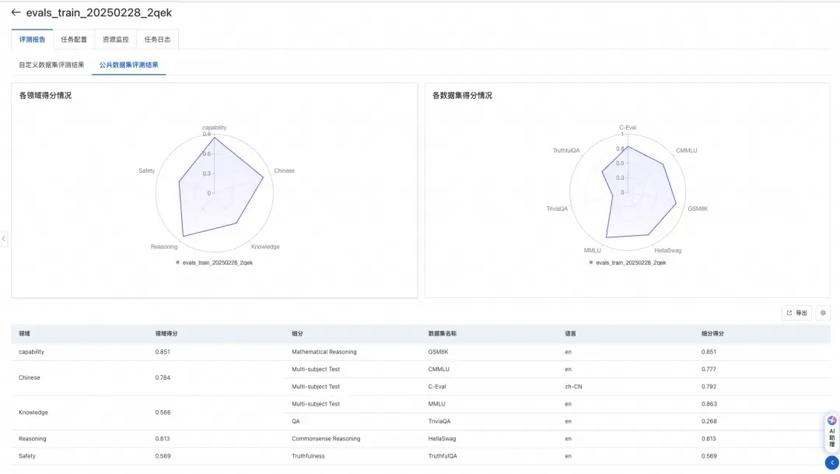The height and width of the screenshot is (474, 840).
Task: Click the capability axis label on the radar chart
Action: (215, 128)
